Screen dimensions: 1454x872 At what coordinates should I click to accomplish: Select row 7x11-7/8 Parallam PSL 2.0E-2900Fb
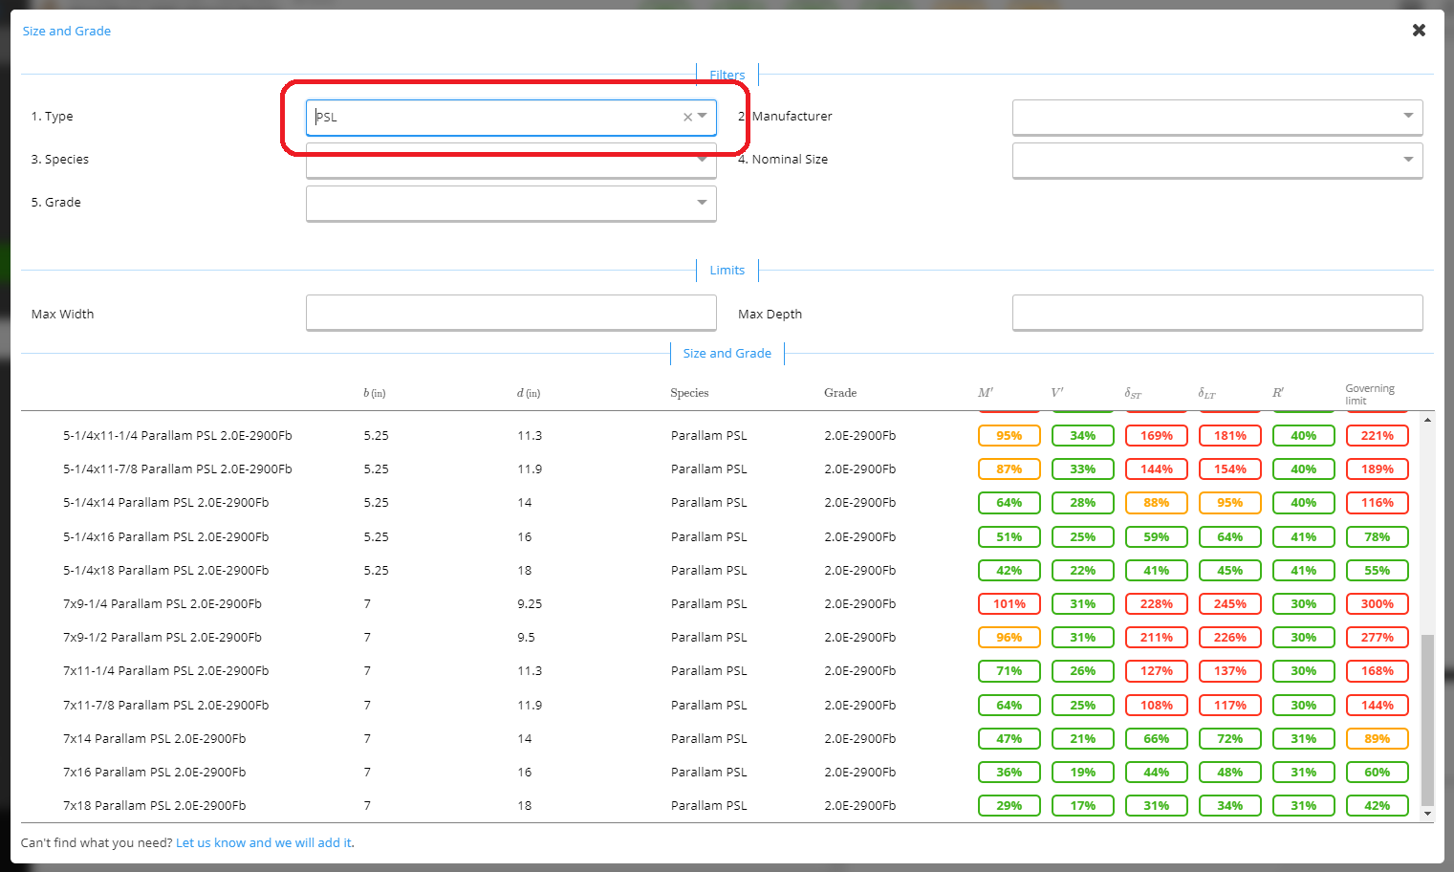720,705
